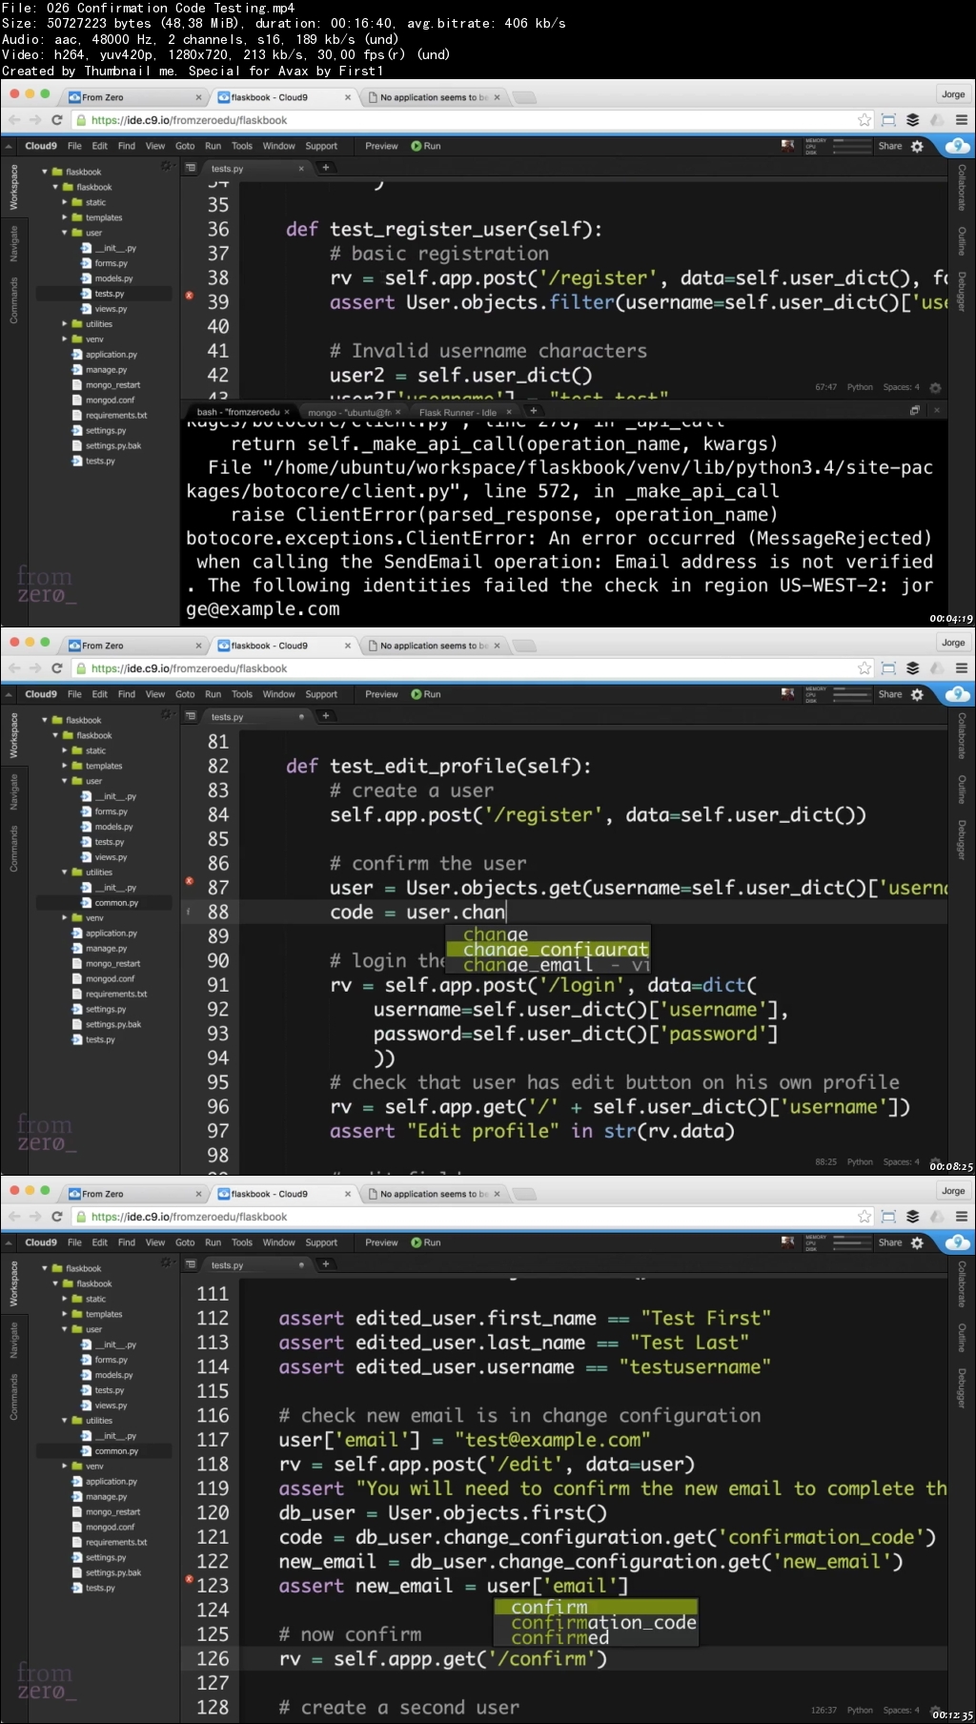Toggle Debugger side panel beside test_edit_profile code
The height and width of the screenshot is (1724, 976).
(x=962, y=839)
